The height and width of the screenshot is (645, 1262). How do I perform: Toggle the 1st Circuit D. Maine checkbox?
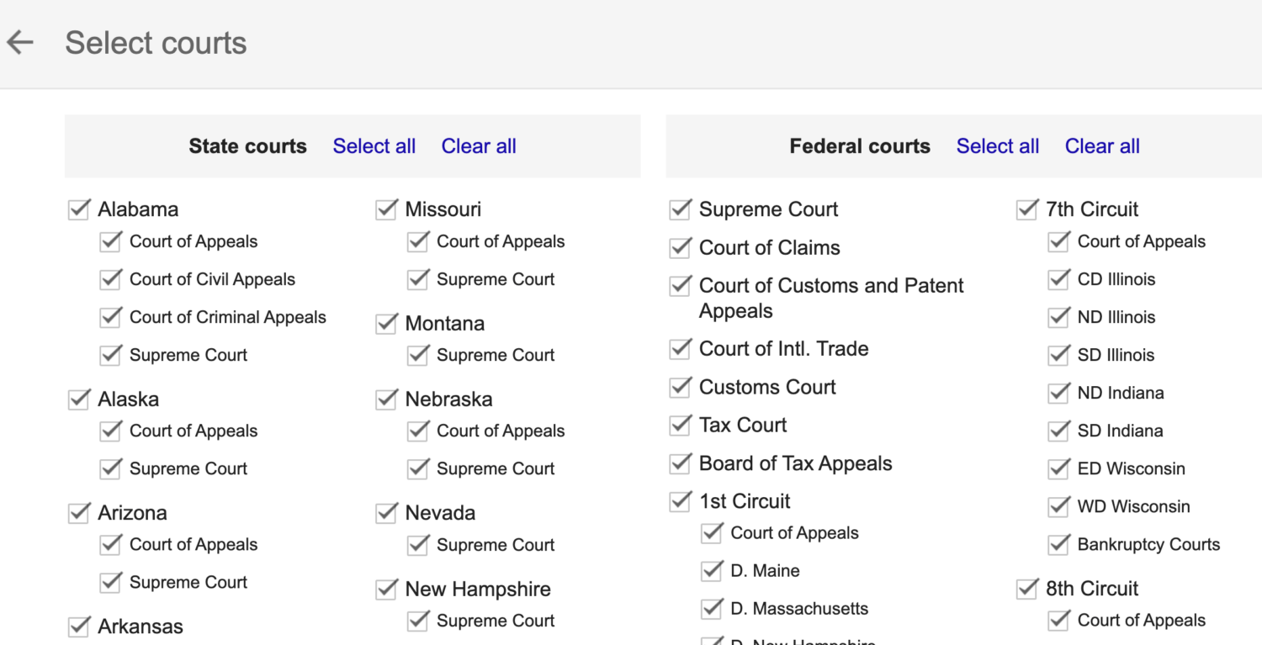712,570
